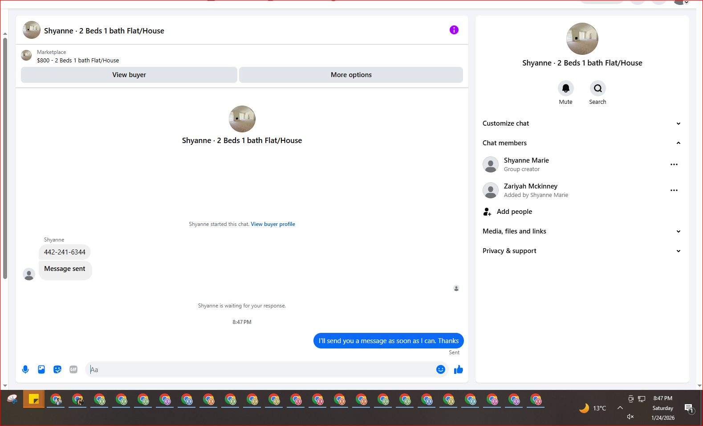This screenshot has width=703, height=426.
Task: Open the GIF picker icon
Action: [x=73, y=369]
